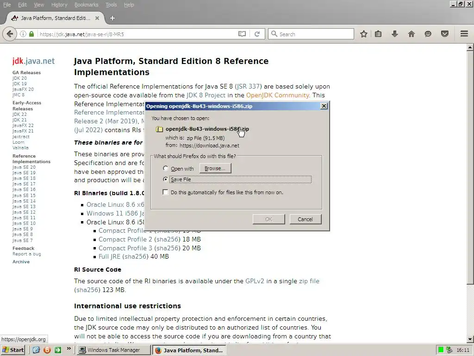The height and width of the screenshot is (356, 474).
Task: Open the History menu
Action: pos(59,5)
